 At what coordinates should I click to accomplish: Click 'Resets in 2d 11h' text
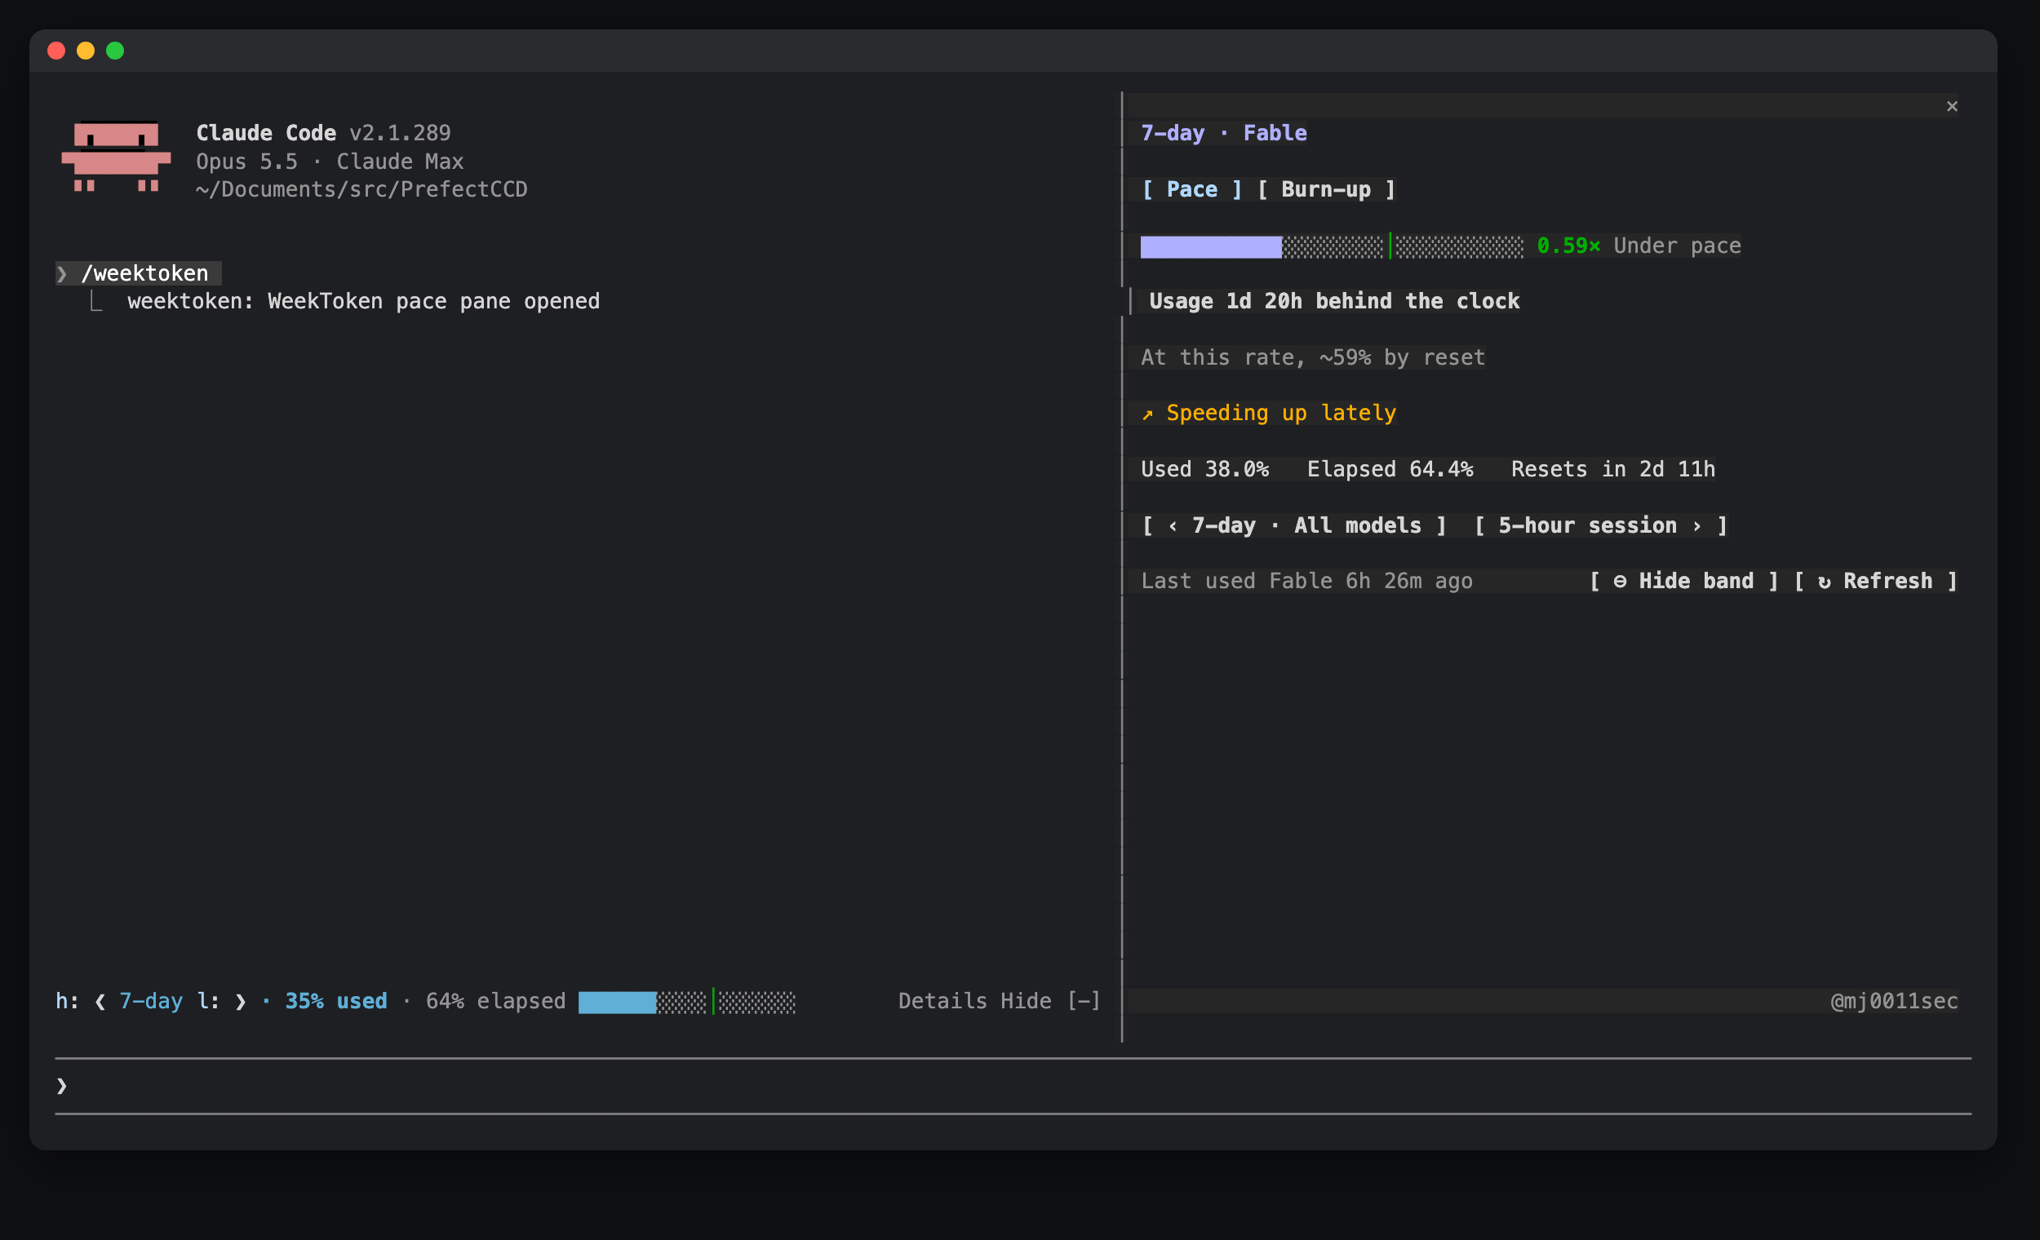(1612, 469)
